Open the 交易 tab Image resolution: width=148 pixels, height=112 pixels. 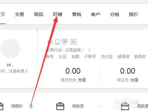(20, 14)
